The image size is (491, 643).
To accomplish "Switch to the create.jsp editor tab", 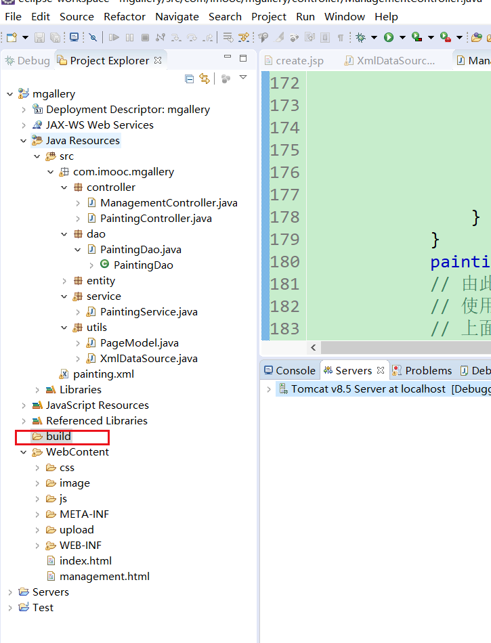I will click(x=294, y=61).
